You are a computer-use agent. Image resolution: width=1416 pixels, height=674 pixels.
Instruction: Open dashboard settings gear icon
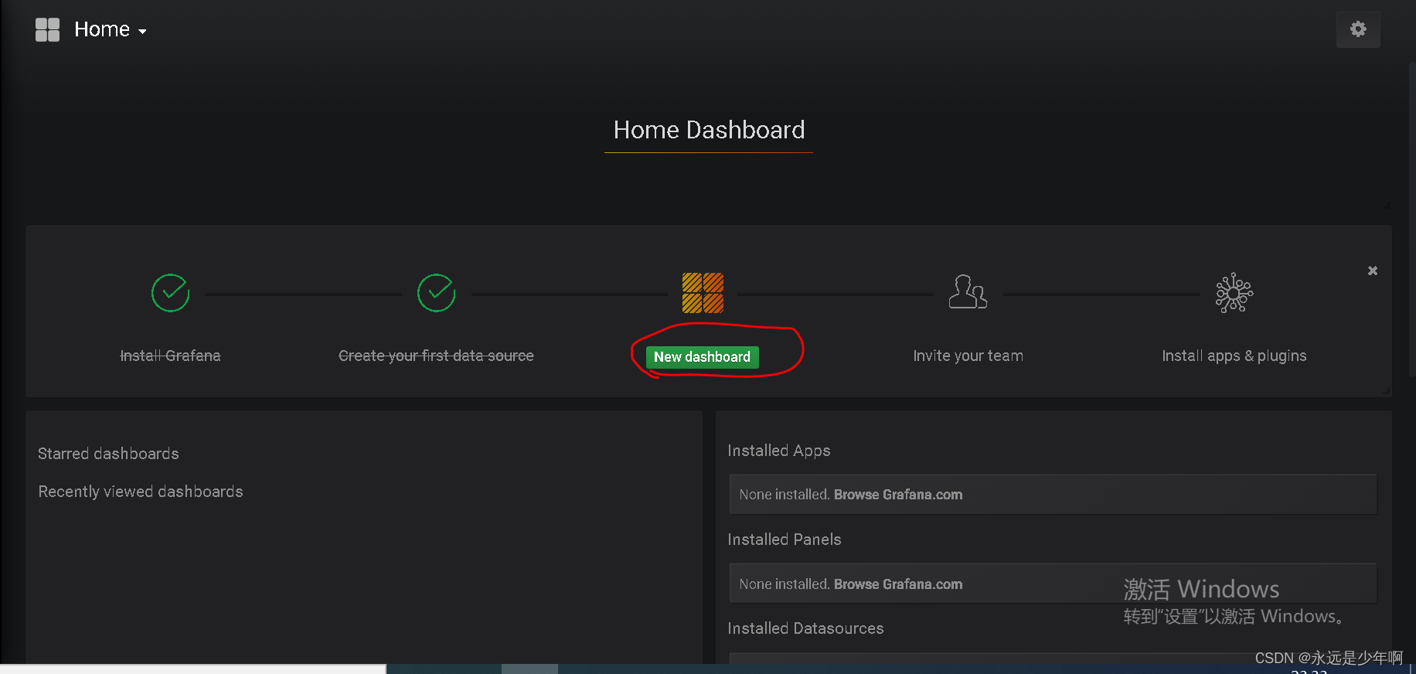[1358, 29]
